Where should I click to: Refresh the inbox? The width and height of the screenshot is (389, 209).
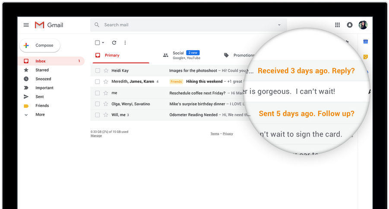pyautogui.click(x=114, y=43)
